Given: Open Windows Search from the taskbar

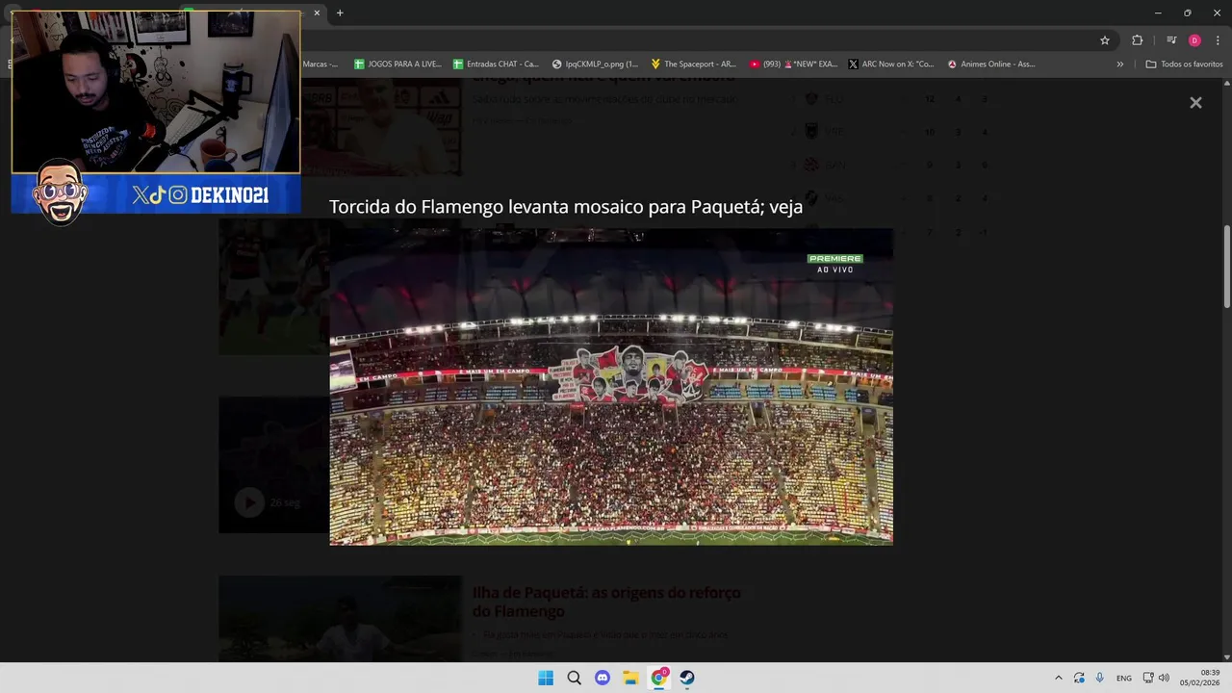Looking at the screenshot, I should click(574, 678).
